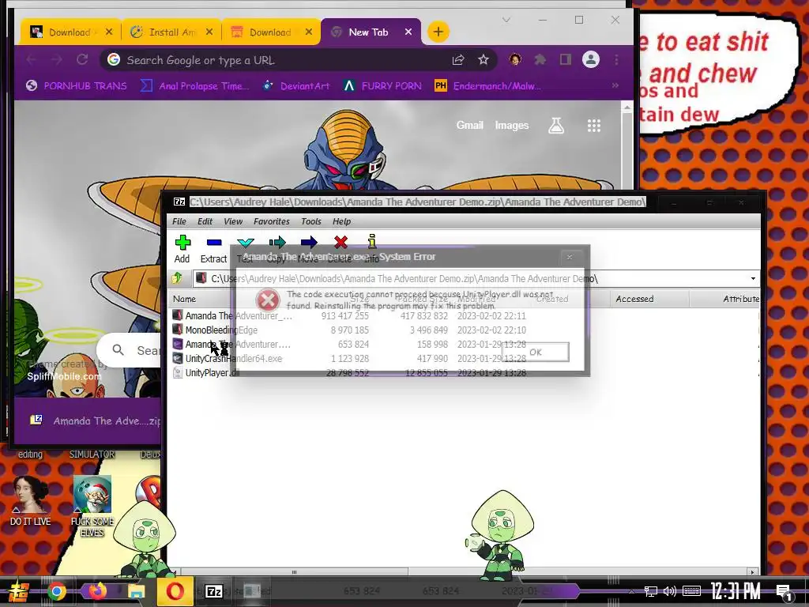Open the Favorites menu in 7-Zip
This screenshot has height=607, width=809.
pos(272,221)
